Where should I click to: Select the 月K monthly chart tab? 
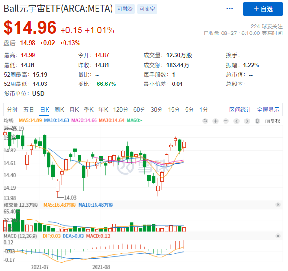74,110
